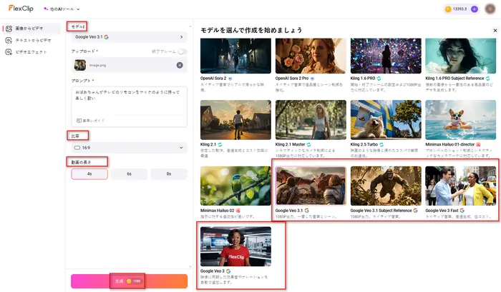Click the uploaded image thumbnail
Screen dimensions: 501x292
click(80, 65)
